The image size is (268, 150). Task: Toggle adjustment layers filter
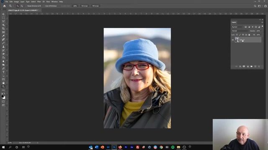tap(249, 27)
